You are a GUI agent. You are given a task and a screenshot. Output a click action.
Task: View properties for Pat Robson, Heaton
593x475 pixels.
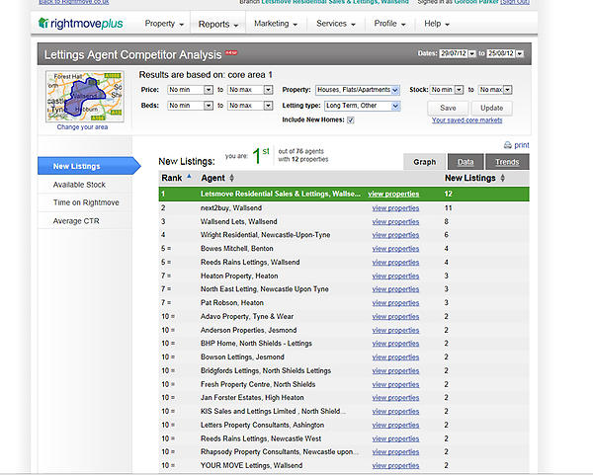(x=395, y=303)
